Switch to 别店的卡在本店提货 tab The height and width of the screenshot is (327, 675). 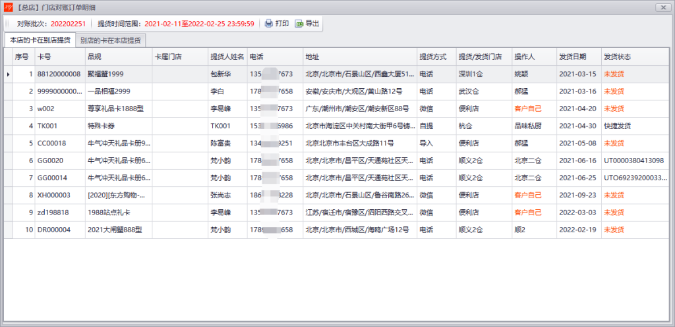[110, 40]
